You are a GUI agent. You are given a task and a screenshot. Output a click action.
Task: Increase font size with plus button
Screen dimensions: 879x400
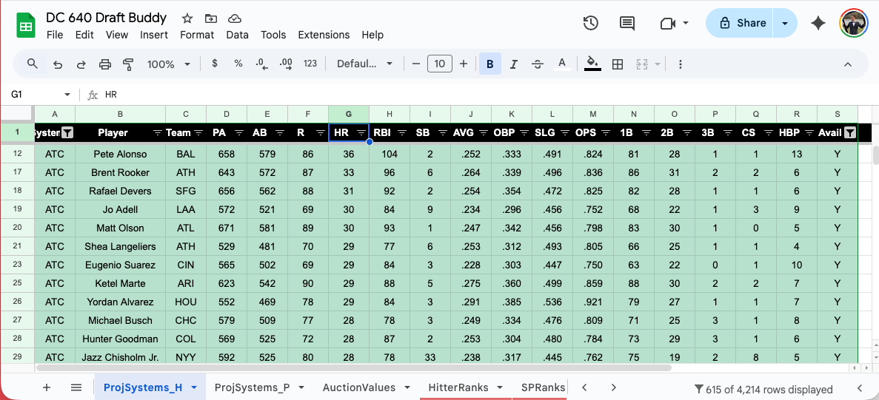[463, 64]
